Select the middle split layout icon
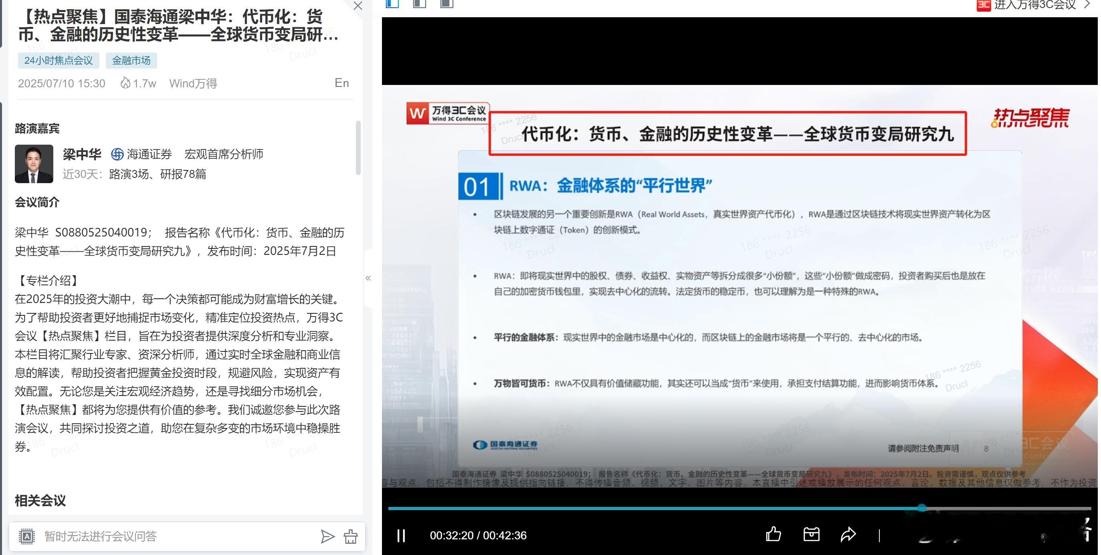Screen dimensions: 1101x555 [x=419, y=4]
